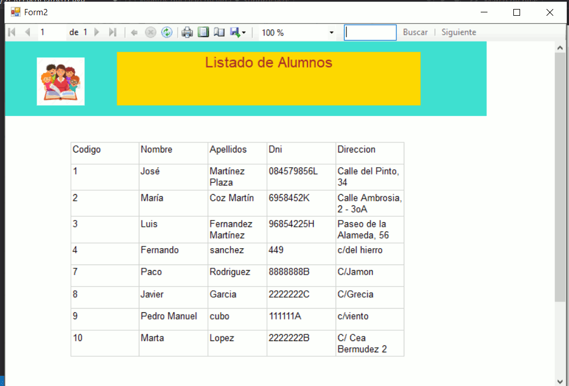Image resolution: width=569 pixels, height=386 pixels.
Task: Print the report with printer icon
Action: tap(187, 33)
